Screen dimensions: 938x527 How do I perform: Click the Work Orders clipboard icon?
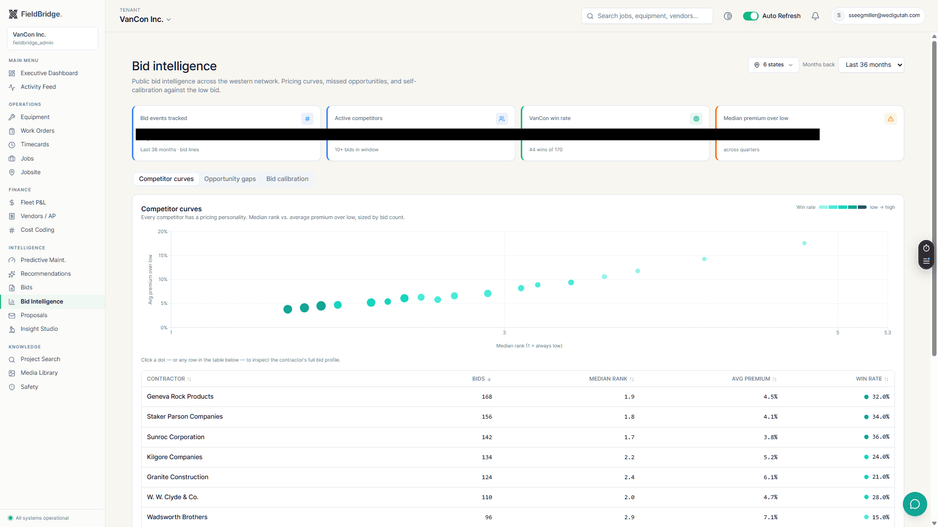coord(12,131)
